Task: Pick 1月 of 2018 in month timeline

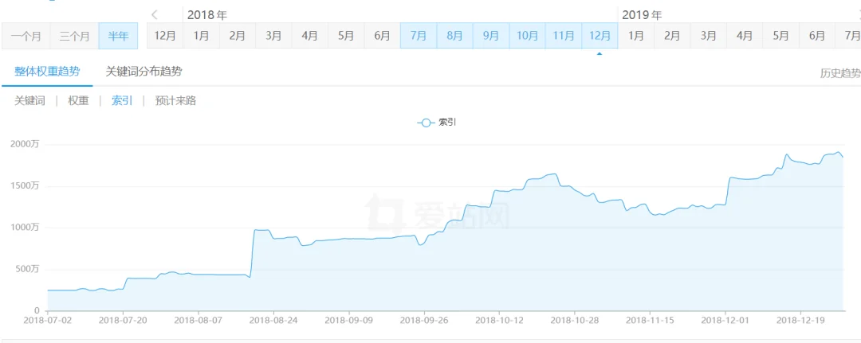Action: (x=201, y=36)
